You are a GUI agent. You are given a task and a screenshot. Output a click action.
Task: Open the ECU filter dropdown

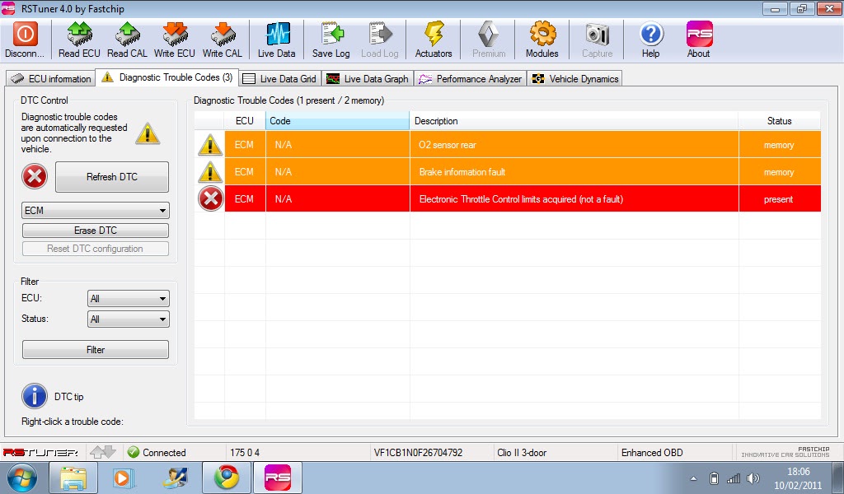tap(128, 298)
